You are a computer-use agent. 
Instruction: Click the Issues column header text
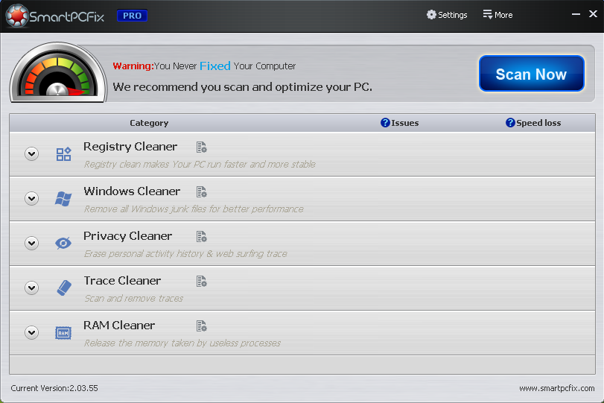click(x=405, y=123)
